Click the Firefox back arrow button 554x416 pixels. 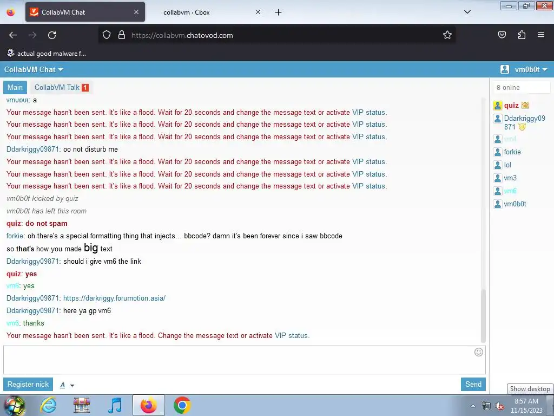coord(13,35)
